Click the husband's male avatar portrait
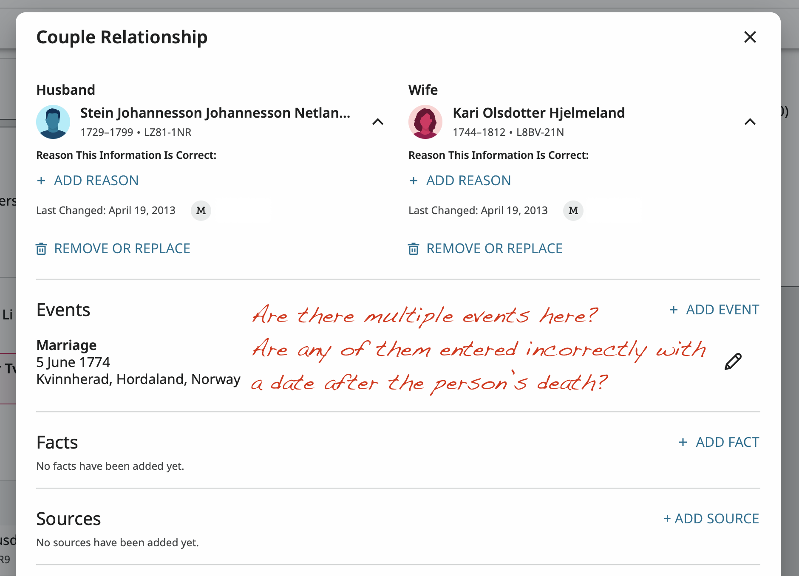This screenshot has width=799, height=576. [53, 122]
